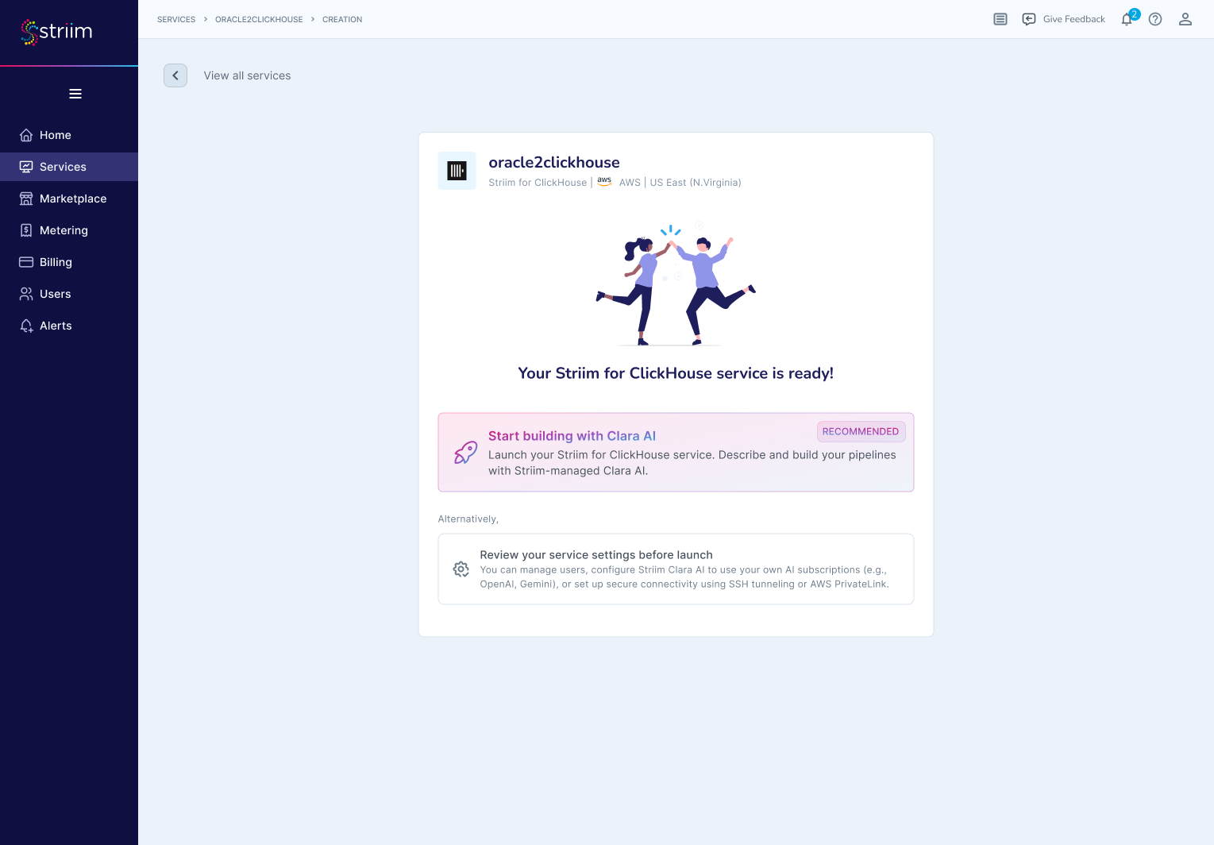The image size is (1214, 845).
Task: Click the 'Striim for ClickHouse' subtitle text
Action: pos(538,183)
